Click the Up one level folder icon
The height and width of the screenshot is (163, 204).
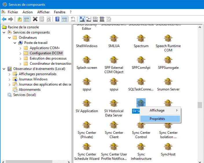pyautogui.click(x=19, y=19)
